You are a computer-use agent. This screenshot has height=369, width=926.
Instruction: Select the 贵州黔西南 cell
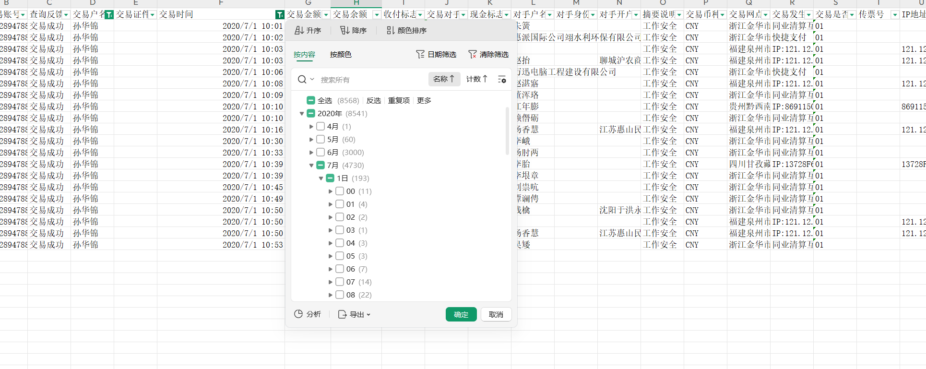[x=749, y=107]
